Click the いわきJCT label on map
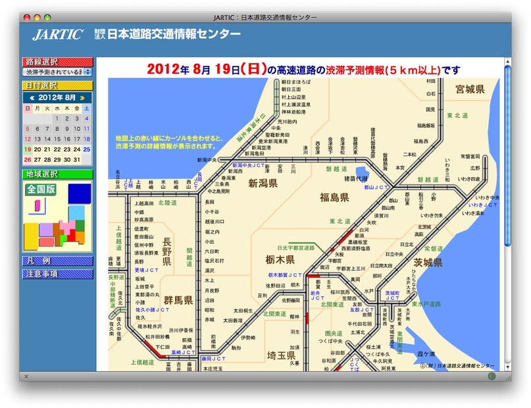 [x=482, y=205]
